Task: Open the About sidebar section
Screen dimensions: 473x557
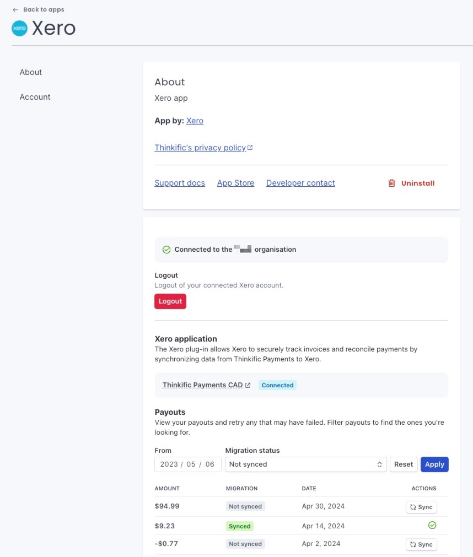Action: (x=30, y=72)
